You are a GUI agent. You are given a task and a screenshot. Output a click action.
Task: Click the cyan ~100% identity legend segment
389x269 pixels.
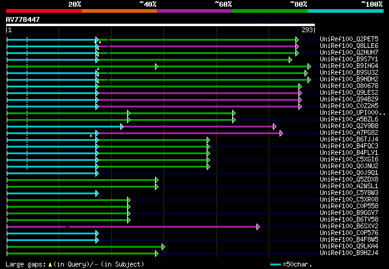[346, 11]
